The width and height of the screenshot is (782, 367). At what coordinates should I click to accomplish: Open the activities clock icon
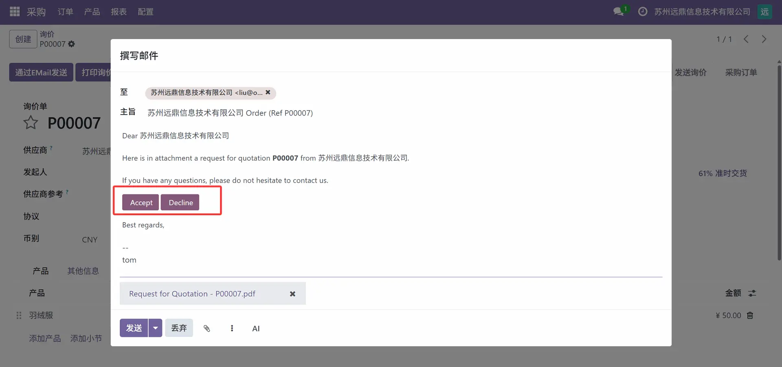[x=642, y=12]
